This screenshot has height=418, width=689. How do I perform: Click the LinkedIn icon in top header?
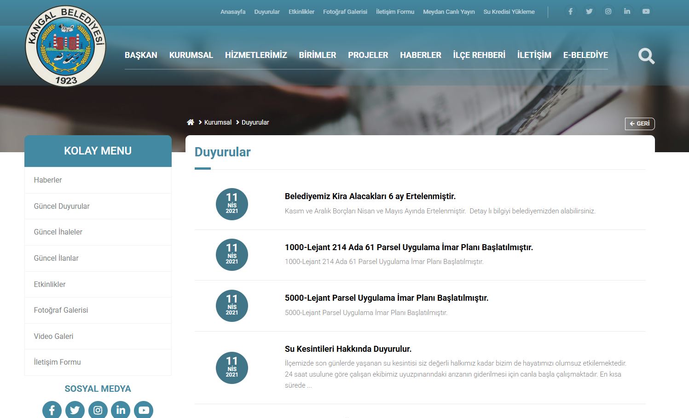click(x=627, y=11)
